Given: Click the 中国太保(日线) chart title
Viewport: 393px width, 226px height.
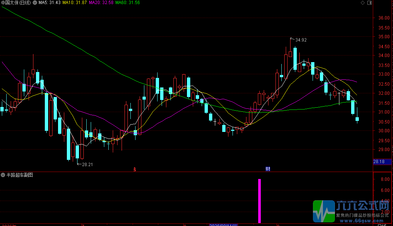Looking at the screenshot, I should 16,3.
